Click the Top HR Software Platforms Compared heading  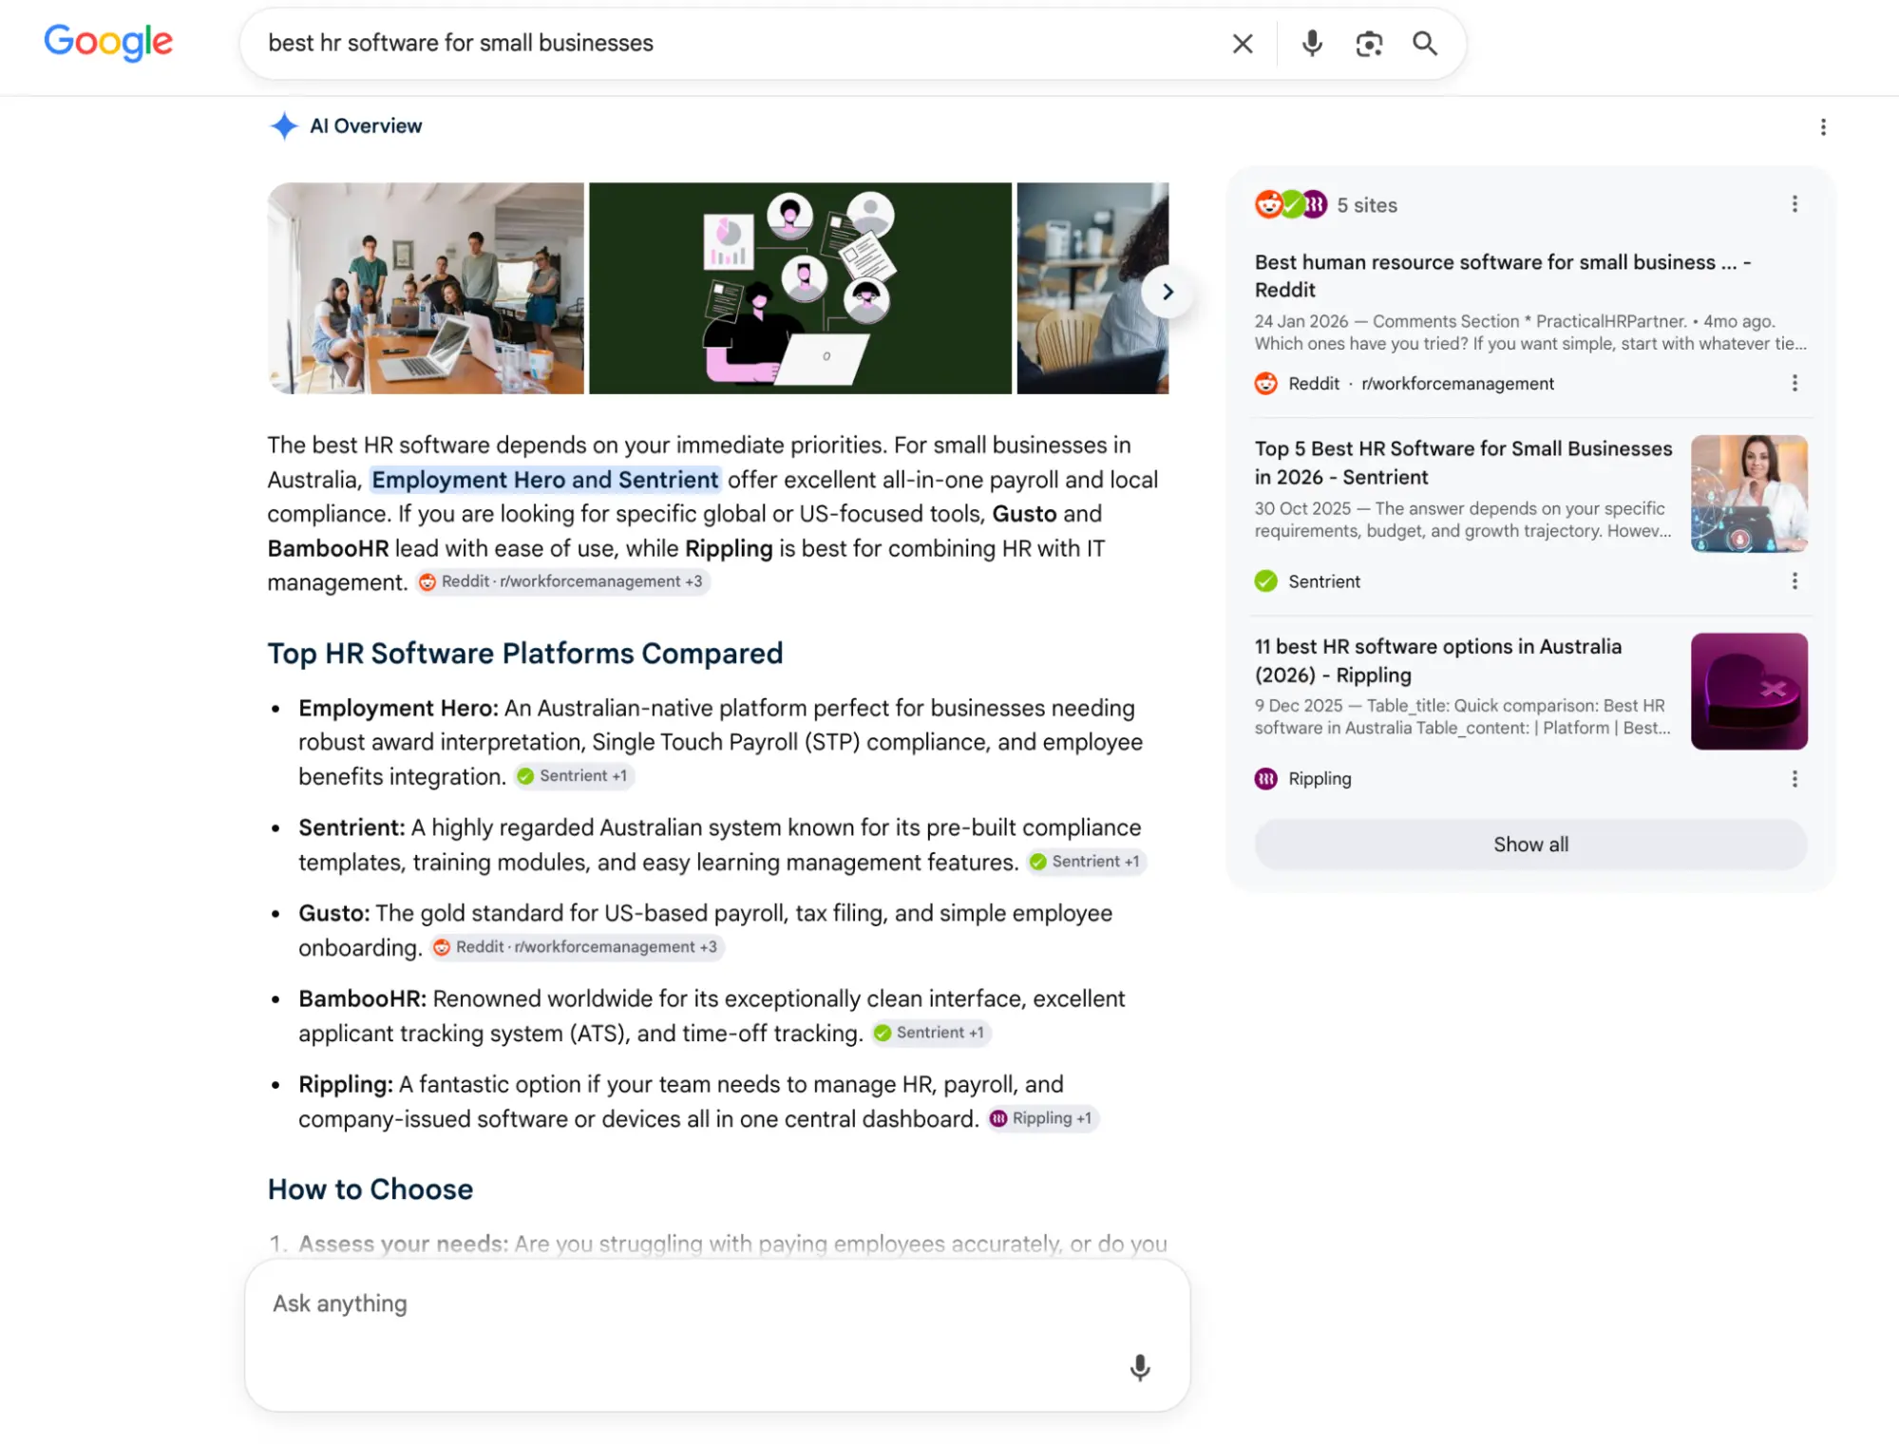[x=525, y=654]
